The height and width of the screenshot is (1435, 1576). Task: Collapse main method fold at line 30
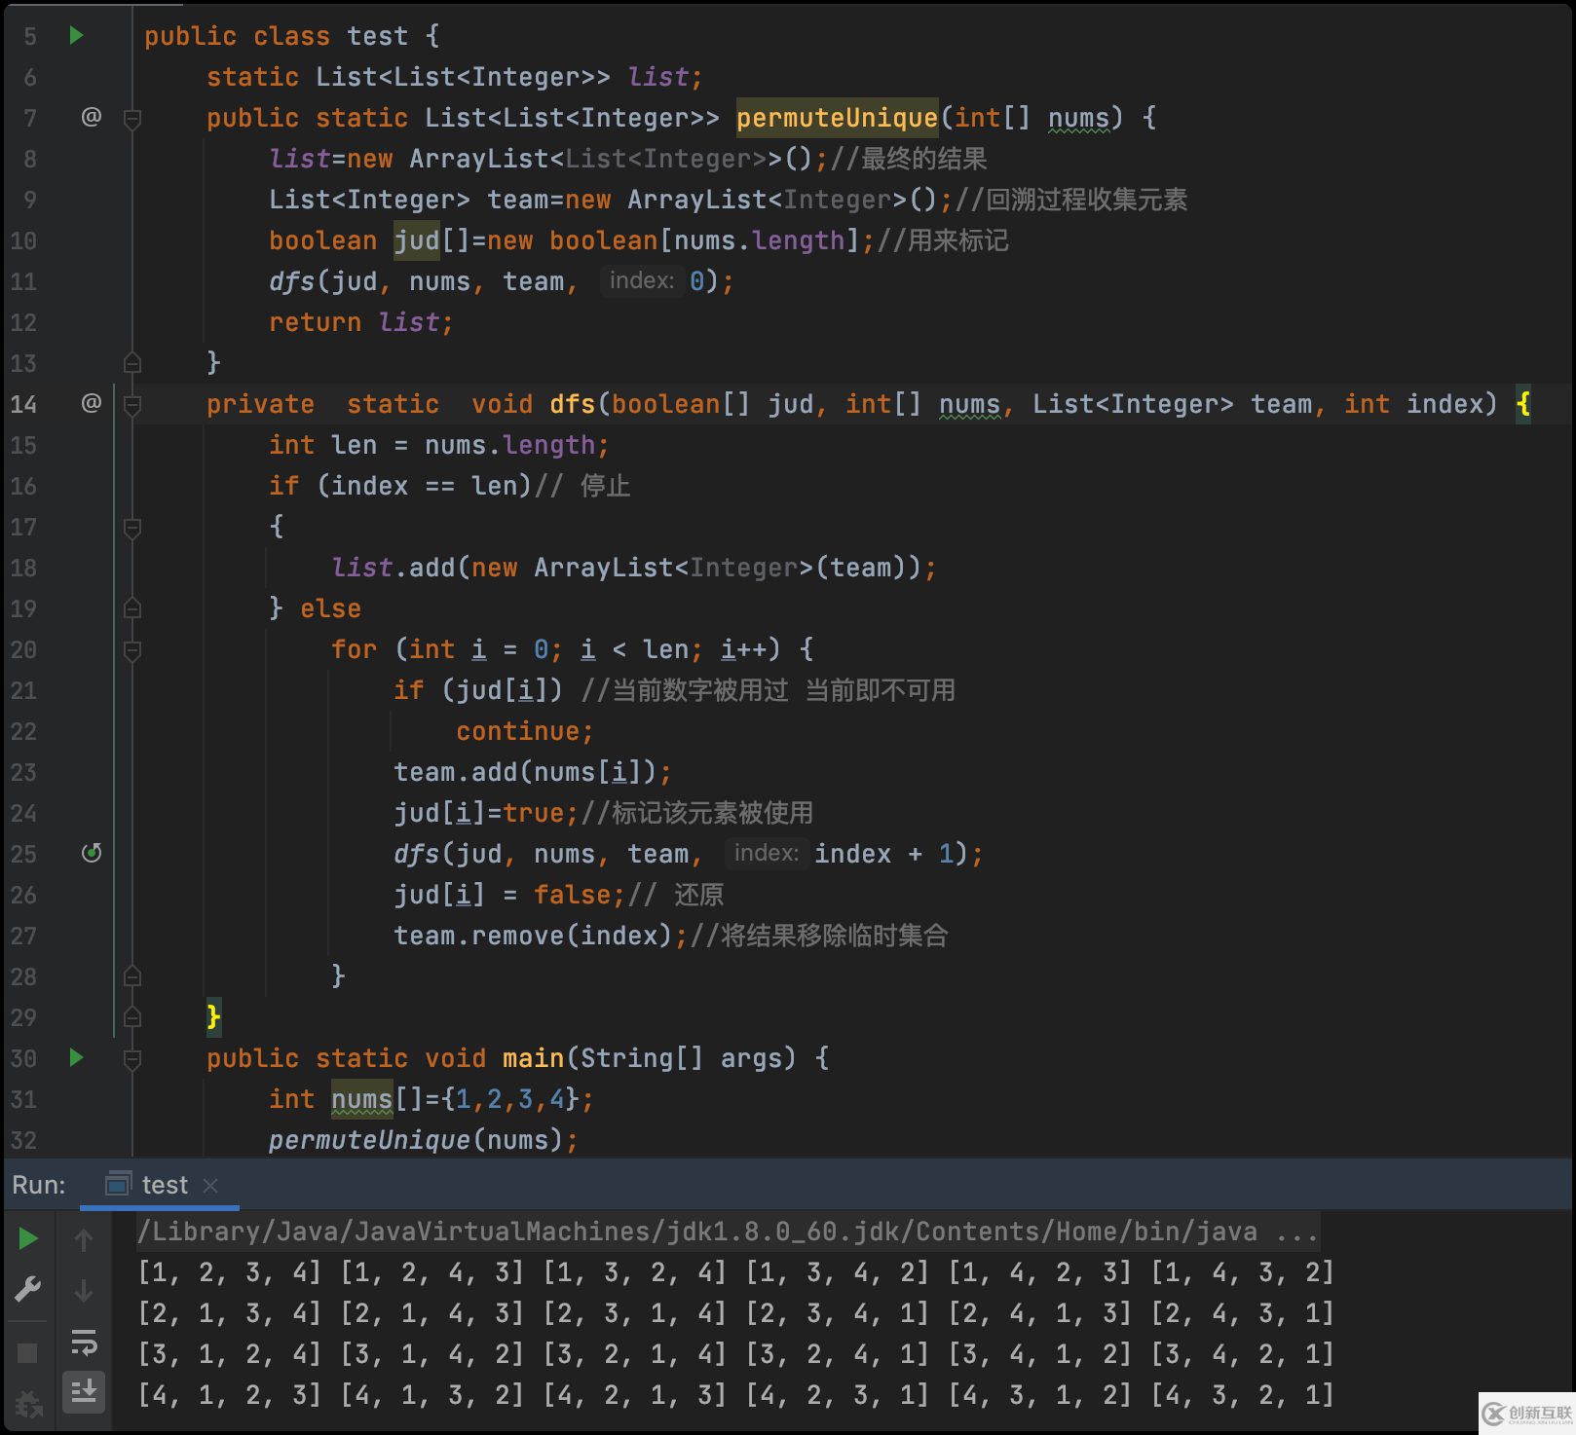(x=132, y=1059)
